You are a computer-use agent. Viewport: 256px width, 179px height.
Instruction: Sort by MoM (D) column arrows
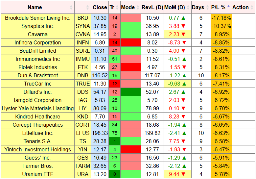[x=188, y=7]
